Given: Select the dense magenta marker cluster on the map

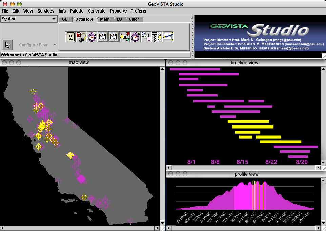Looking at the screenshot, I should pos(81,179).
